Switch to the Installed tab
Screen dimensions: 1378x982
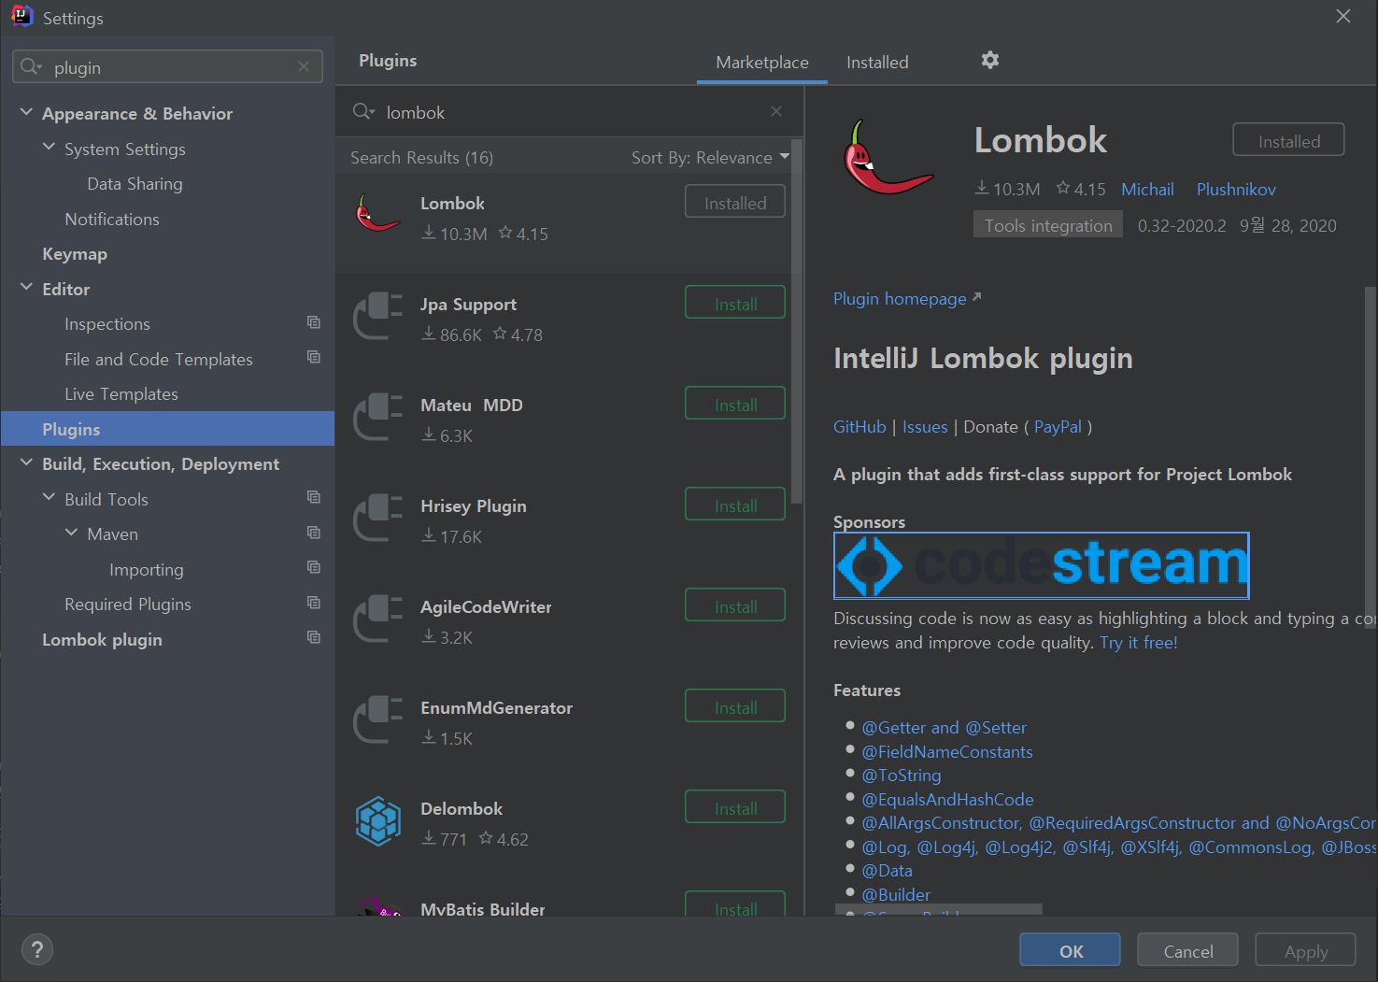877,62
